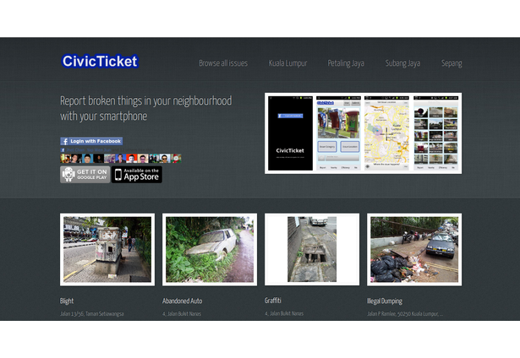Open the Illegal Dumping photo

point(414,249)
